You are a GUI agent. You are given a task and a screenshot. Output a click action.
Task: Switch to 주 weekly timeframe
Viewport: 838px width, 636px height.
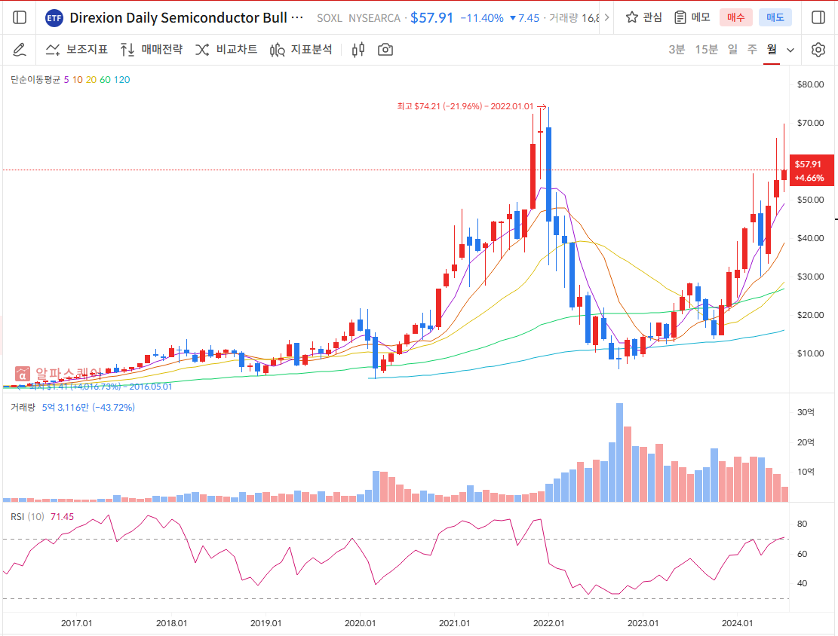pos(752,50)
